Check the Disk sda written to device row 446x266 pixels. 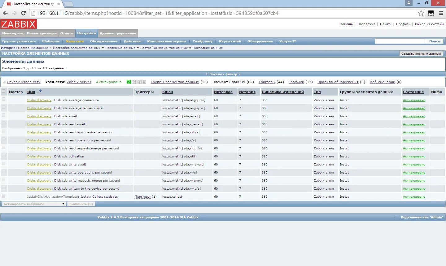4,188
